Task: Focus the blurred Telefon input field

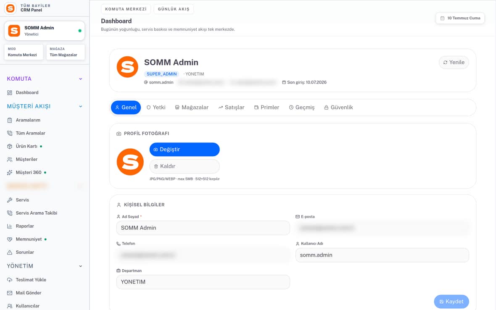Action: click(203, 255)
